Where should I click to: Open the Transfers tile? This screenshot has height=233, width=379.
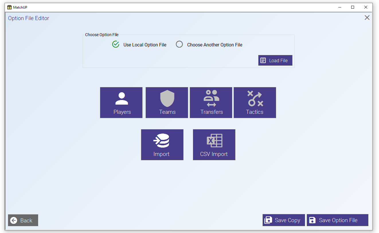click(211, 103)
